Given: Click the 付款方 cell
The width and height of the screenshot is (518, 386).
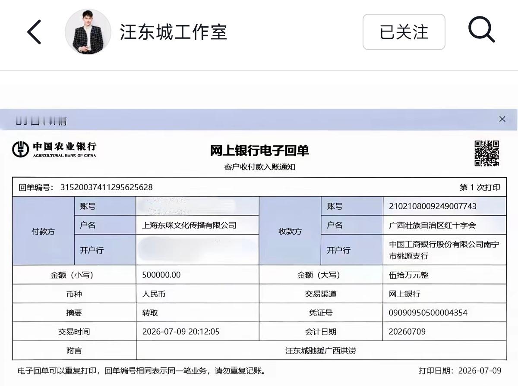Looking at the screenshot, I should click(43, 231).
